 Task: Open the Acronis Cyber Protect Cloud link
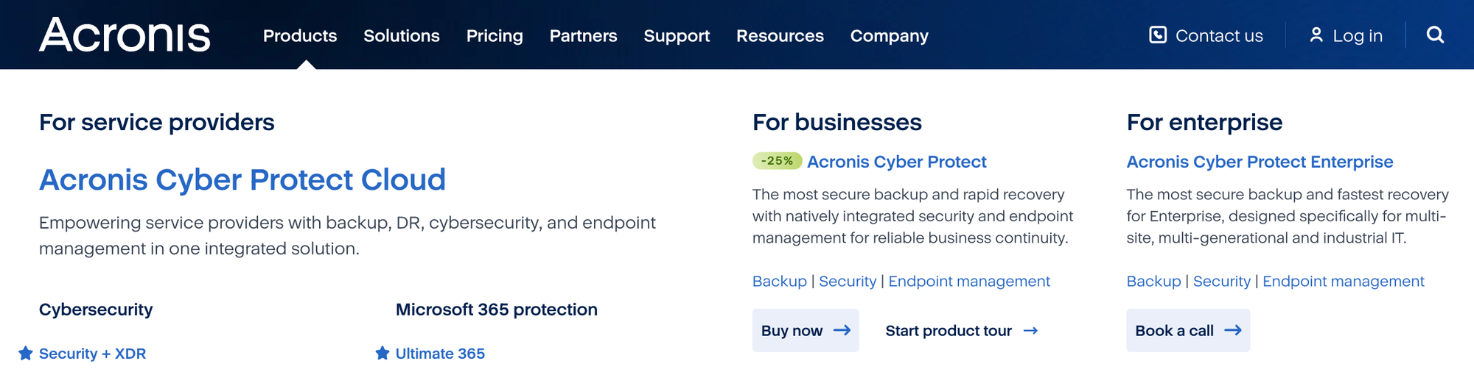click(242, 179)
